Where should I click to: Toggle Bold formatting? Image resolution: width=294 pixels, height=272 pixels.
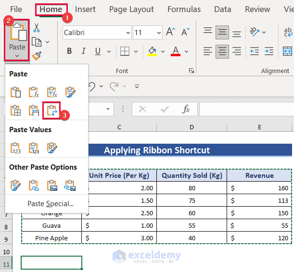click(69, 51)
